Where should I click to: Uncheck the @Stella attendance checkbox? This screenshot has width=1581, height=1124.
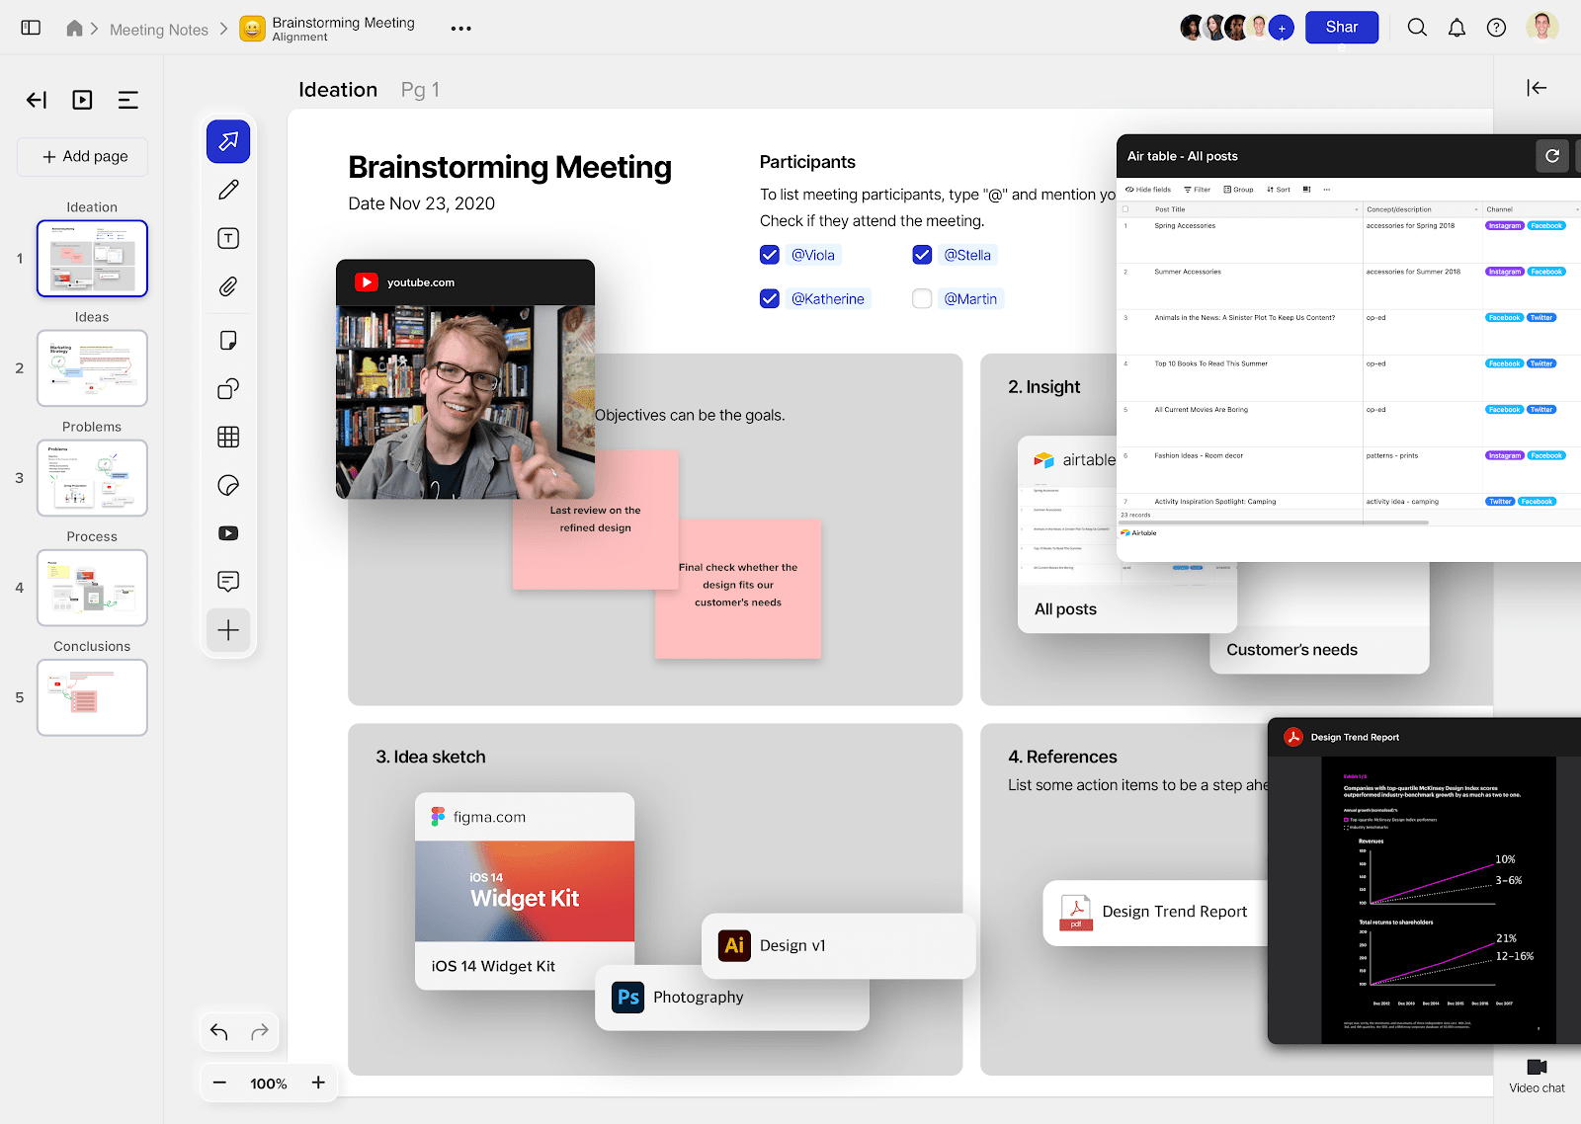coord(922,255)
